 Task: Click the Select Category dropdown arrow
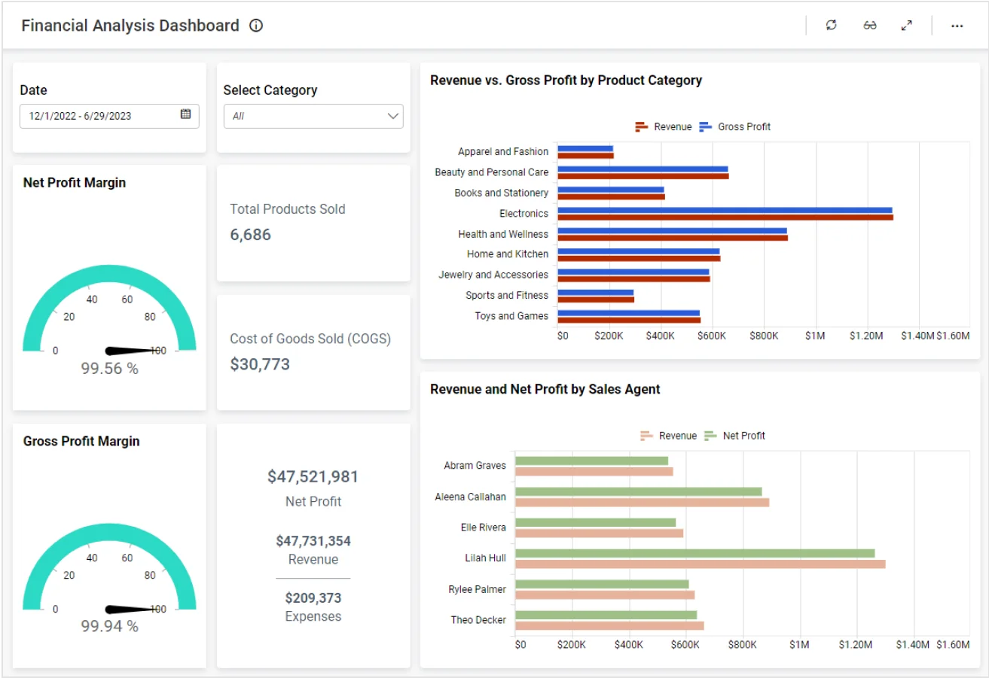click(392, 116)
